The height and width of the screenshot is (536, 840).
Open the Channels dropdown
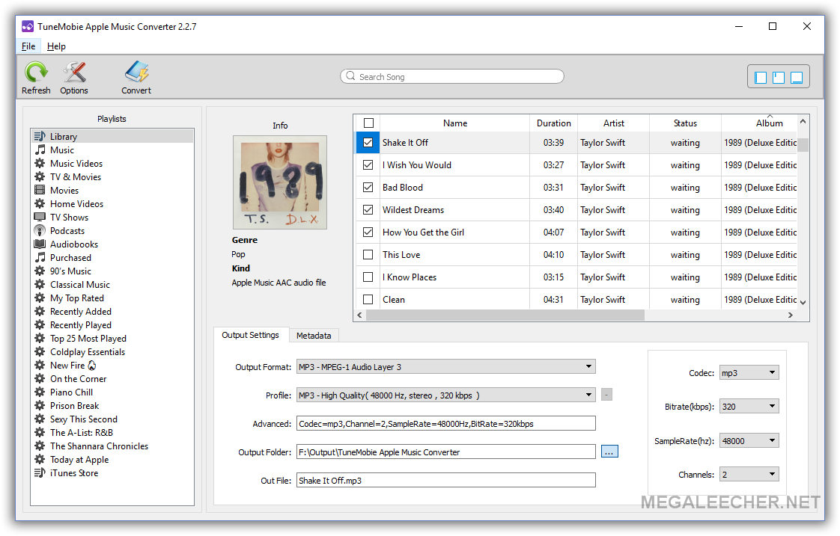pyautogui.click(x=749, y=475)
